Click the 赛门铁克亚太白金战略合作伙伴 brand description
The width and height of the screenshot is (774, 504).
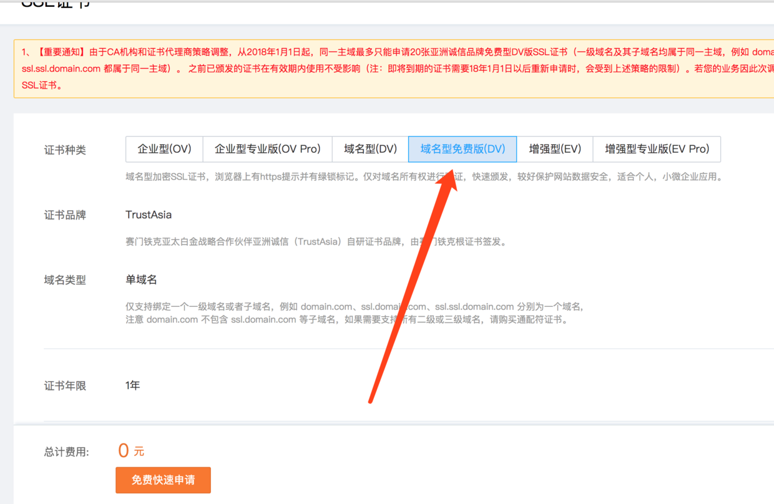[316, 242]
